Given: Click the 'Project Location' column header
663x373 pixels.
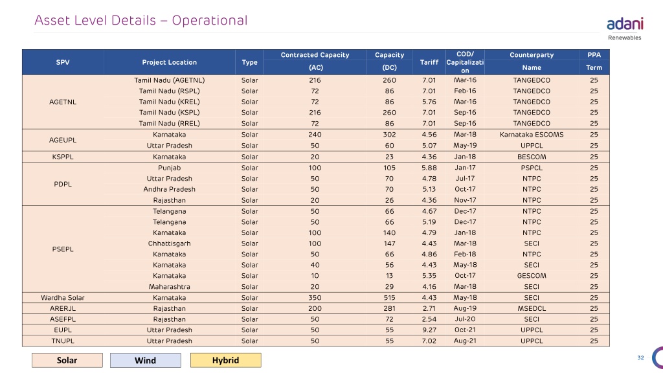Looking at the screenshot, I should pyautogui.click(x=169, y=62).
